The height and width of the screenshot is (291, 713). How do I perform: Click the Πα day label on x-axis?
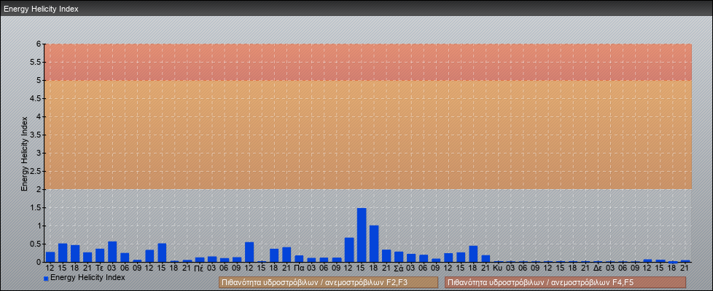299,268
